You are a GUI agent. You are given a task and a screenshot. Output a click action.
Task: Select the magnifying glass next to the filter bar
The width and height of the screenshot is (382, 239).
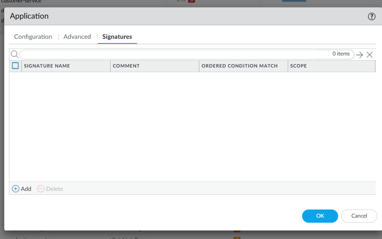click(14, 54)
